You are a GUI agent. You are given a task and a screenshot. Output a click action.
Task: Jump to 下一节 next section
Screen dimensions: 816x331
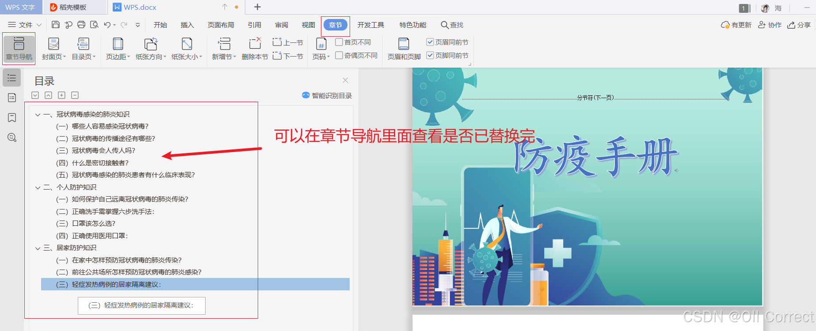[x=288, y=56]
